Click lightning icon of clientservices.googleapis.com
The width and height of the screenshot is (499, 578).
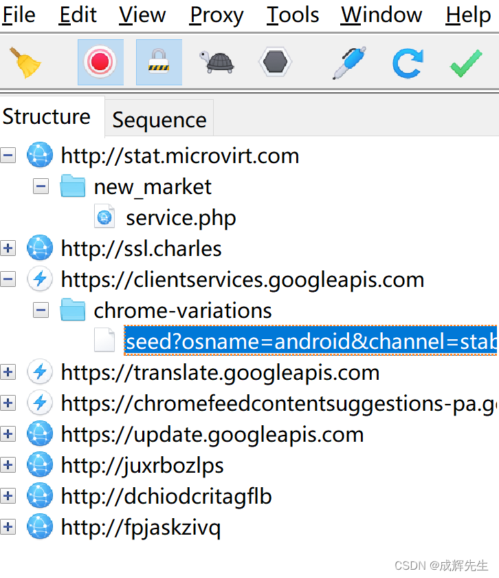(x=40, y=279)
